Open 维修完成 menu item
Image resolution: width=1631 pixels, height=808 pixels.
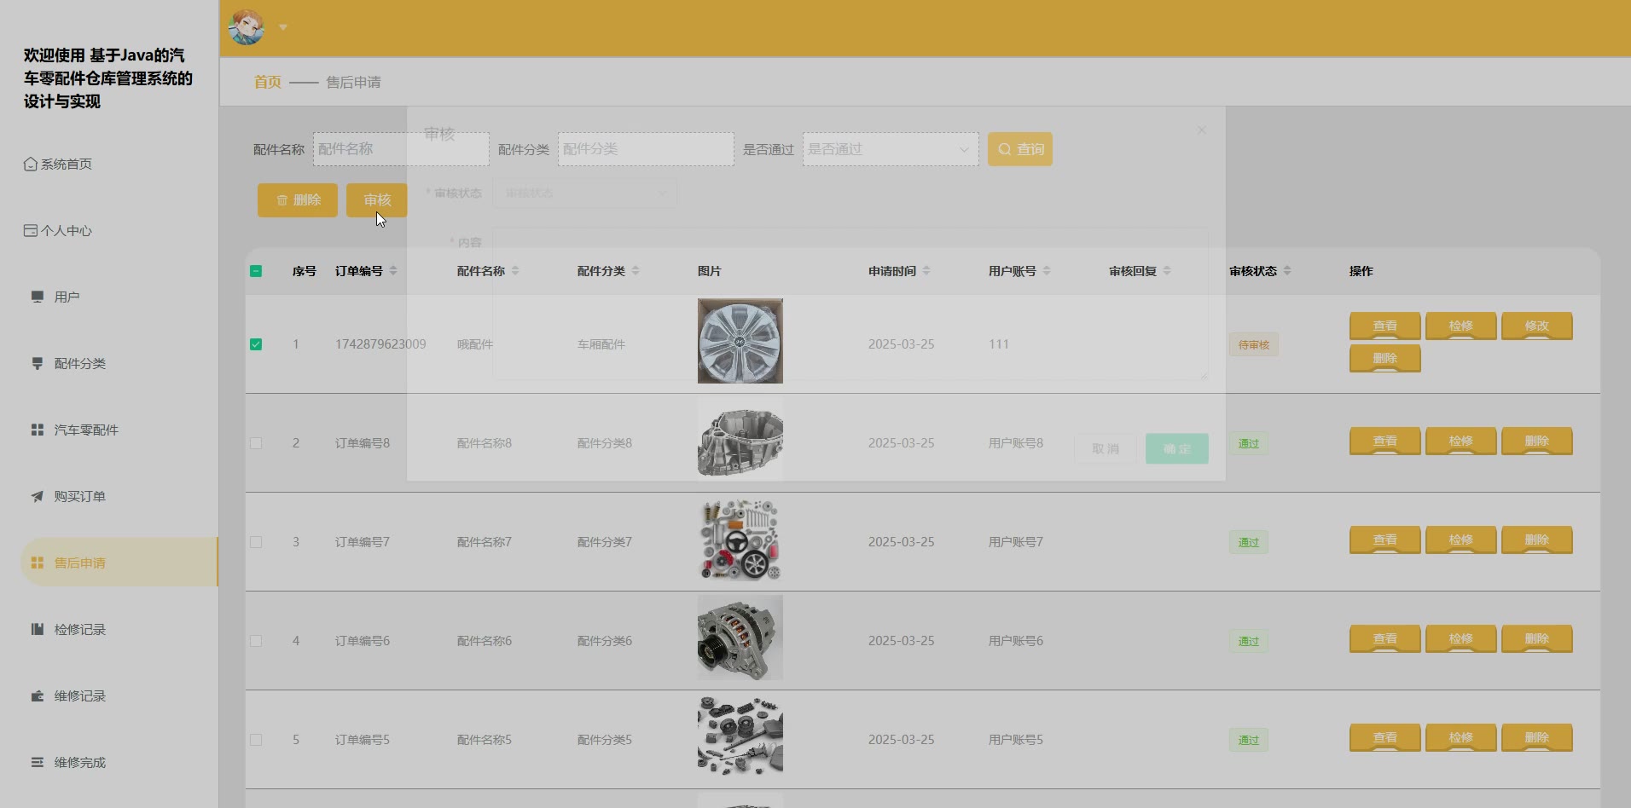click(79, 762)
